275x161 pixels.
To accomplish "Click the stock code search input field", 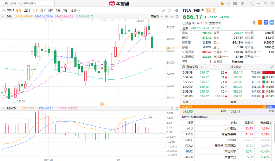I will click(x=22, y=3).
